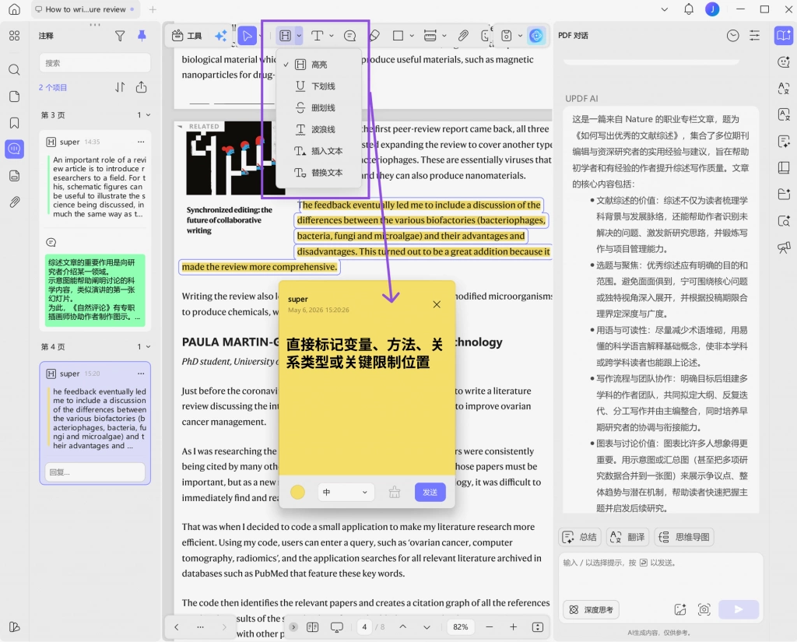Image resolution: width=797 pixels, height=642 pixels.
Task: Select the text T tool in toolbar
Action: pyautogui.click(x=318, y=36)
